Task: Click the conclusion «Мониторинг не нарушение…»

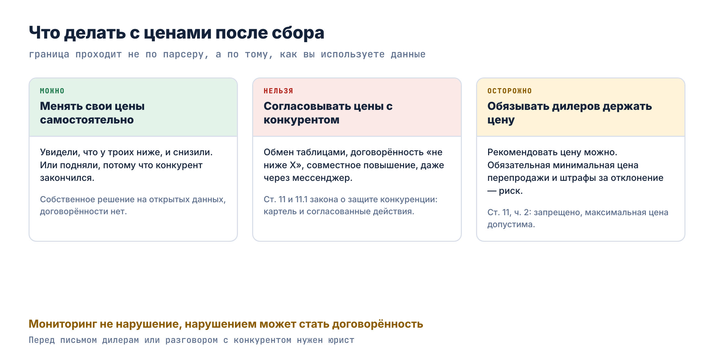Action: pyautogui.click(x=226, y=324)
